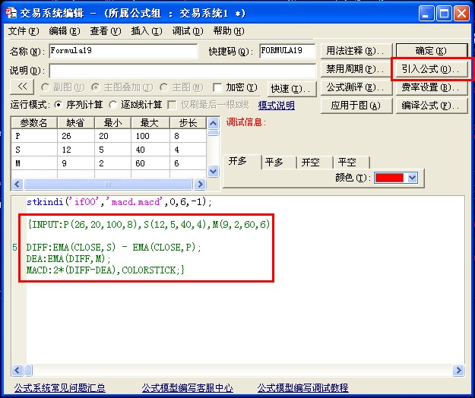Click the 名称 input field containing Formula19
The width and height of the screenshot is (475, 398).
pyautogui.click(x=123, y=51)
